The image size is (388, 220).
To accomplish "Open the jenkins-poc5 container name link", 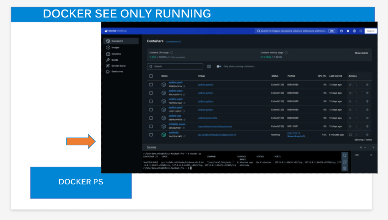I will (176, 83).
